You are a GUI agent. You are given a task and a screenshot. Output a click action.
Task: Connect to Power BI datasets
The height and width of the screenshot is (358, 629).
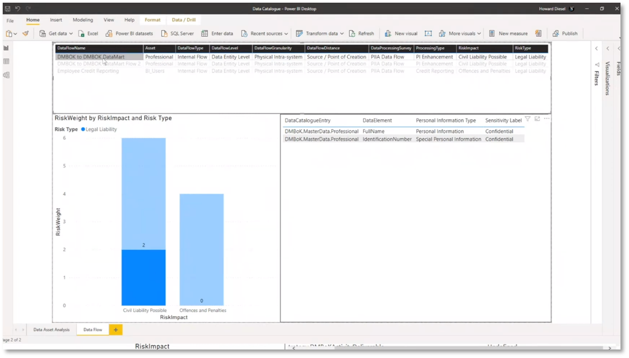129,34
